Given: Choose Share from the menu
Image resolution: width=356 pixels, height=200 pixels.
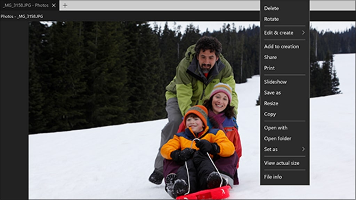Looking at the screenshot, I should tap(270, 57).
